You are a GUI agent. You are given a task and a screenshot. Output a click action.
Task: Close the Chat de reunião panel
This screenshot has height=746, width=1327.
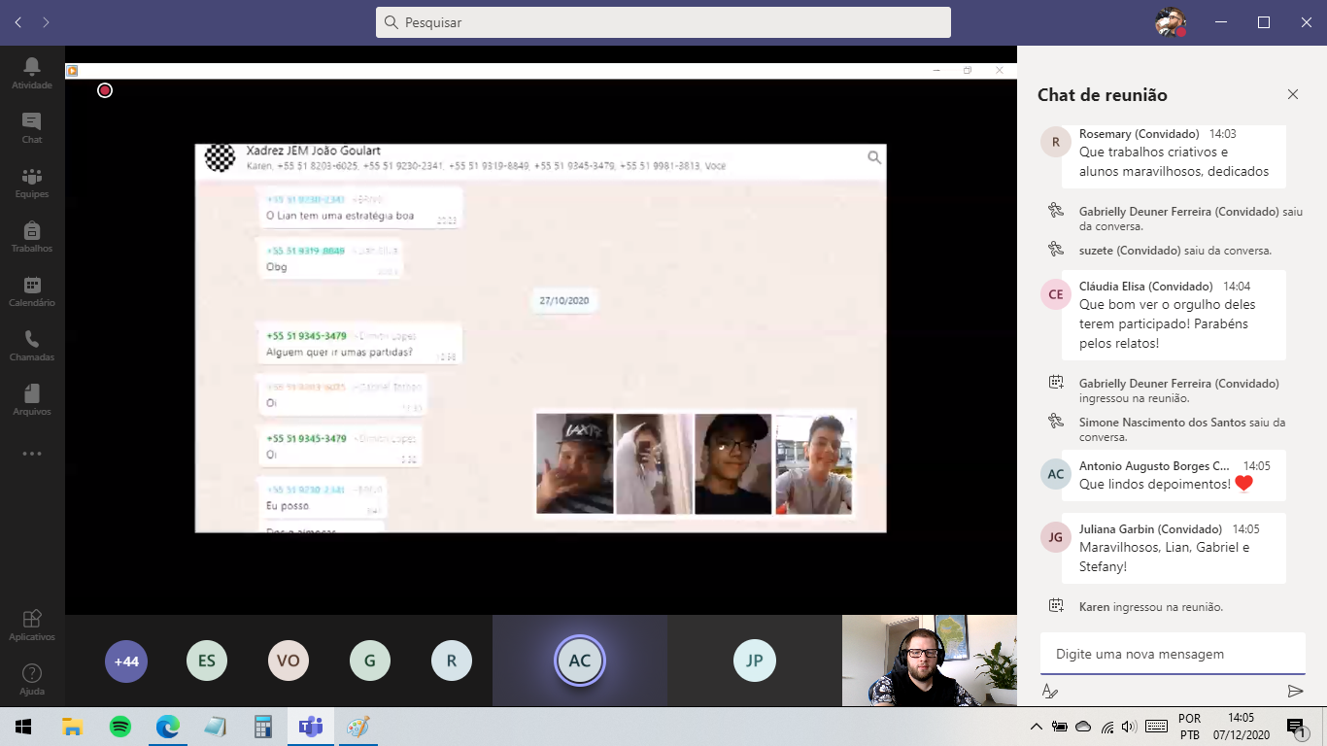[1293, 94]
